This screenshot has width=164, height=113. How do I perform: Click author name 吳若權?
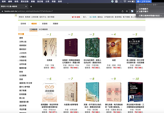(x=95, y=110)
